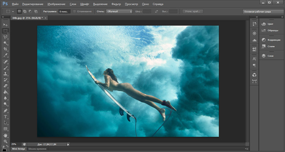Viewport: 285px width, 152px height.
Task: Choose Add to selection mode
Action: pyautogui.click(x=25, y=11)
